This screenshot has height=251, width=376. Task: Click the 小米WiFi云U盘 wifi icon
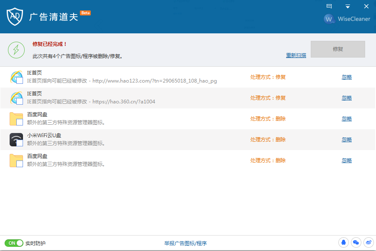click(x=16, y=140)
